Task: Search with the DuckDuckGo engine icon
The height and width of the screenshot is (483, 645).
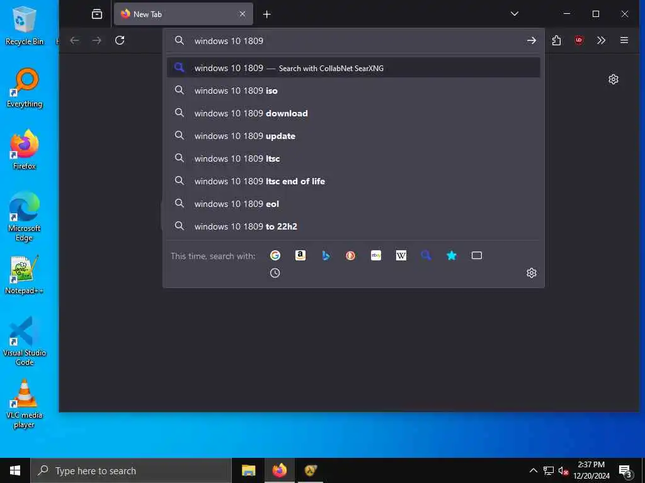Action: [x=350, y=255]
